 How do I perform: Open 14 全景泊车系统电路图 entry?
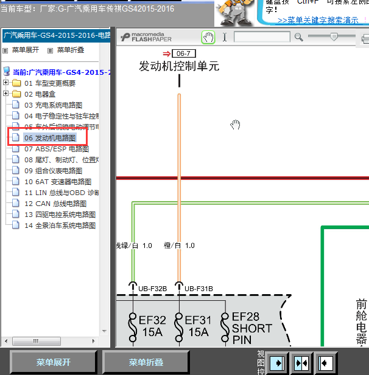coord(60,225)
